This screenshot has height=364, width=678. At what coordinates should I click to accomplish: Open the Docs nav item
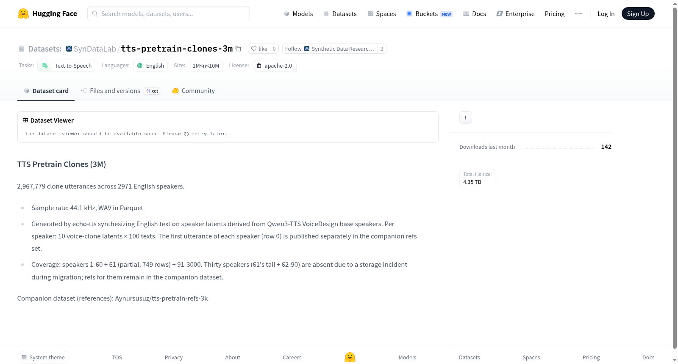point(475,14)
